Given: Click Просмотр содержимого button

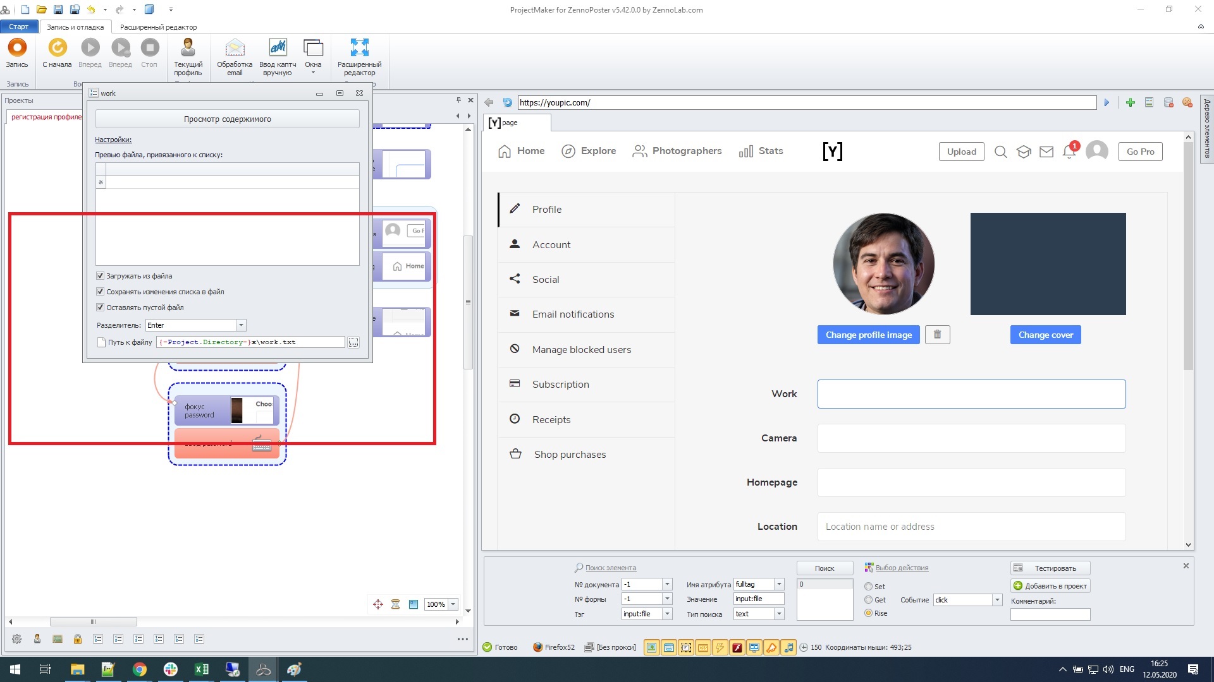Looking at the screenshot, I should tap(227, 119).
